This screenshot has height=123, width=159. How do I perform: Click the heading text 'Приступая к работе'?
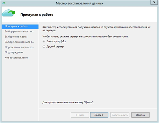coord(37,15)
